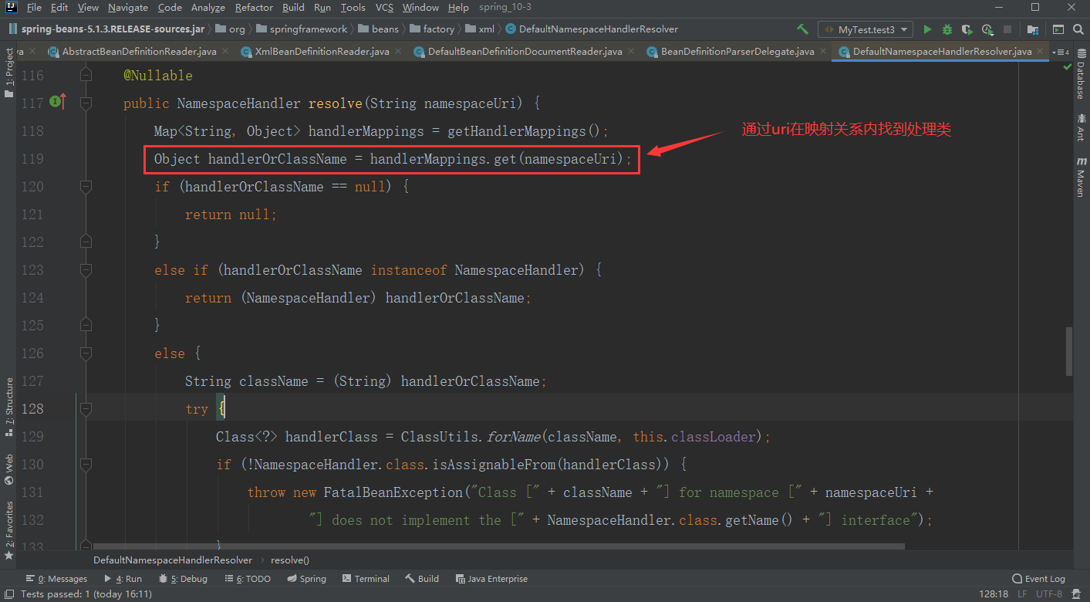Click the editor vertical scrollbar thumb
The width and height of the screenshot is (1090, 602).
point(1068,351)
